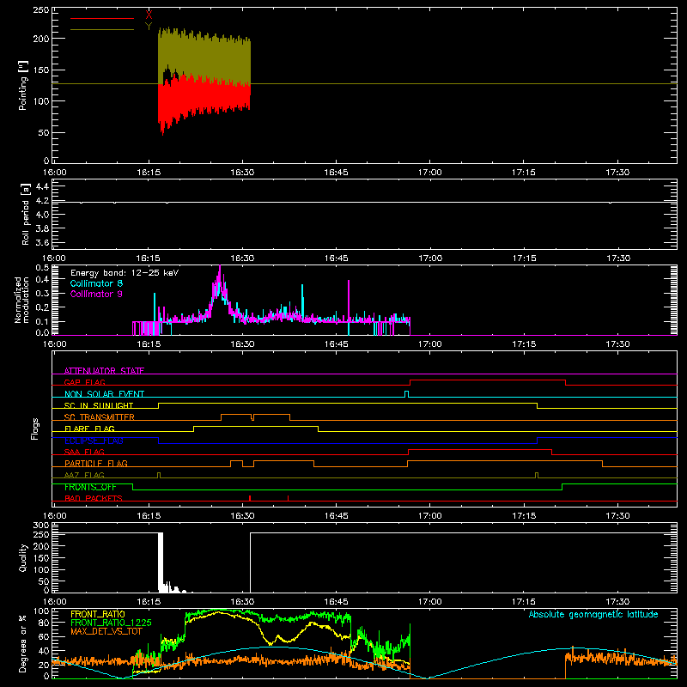This screenshot has height=687, width=687.
Task: Click the Normalized modulation axis title
Action: pos(21,300)
